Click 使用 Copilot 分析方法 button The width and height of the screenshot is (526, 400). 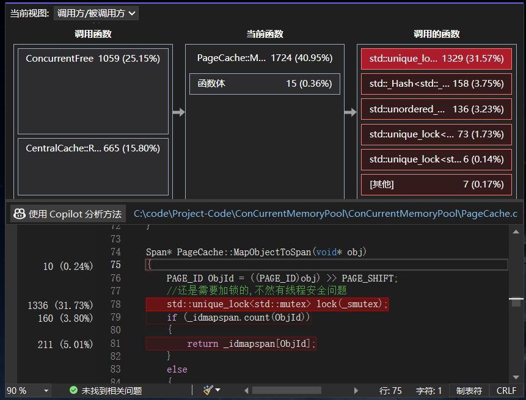[68, 214]
